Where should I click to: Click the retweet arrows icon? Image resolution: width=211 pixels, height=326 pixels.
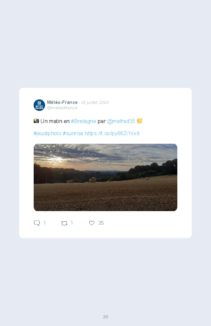coord(64,223)
